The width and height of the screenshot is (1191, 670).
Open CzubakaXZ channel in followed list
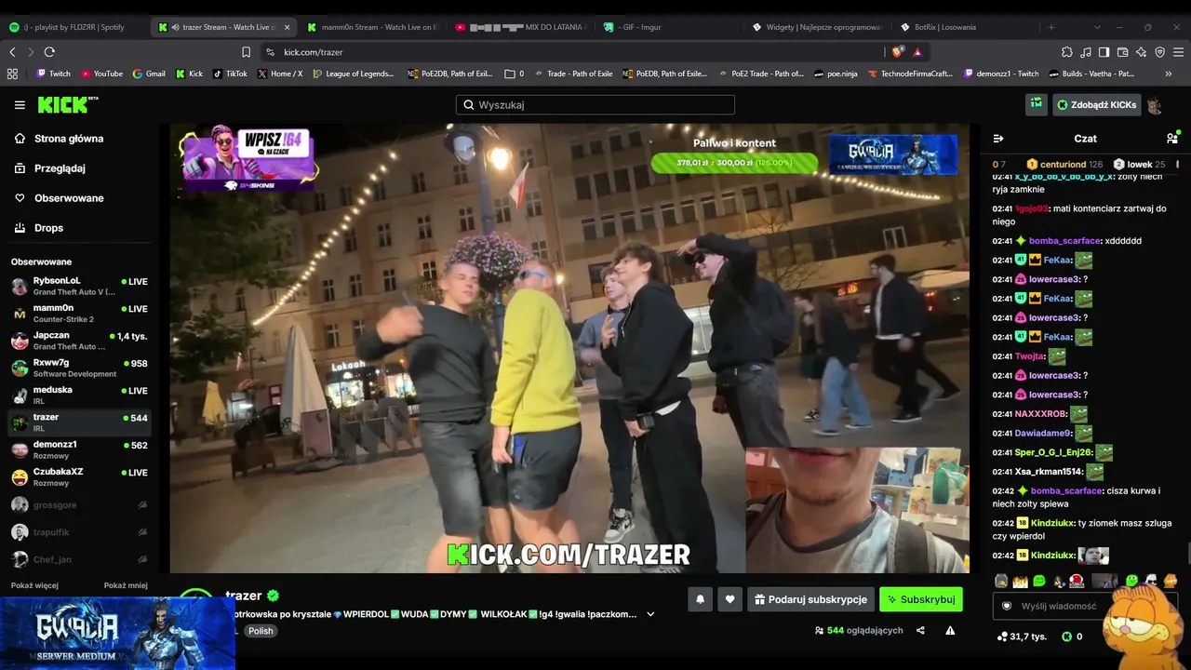pos(79,477)
